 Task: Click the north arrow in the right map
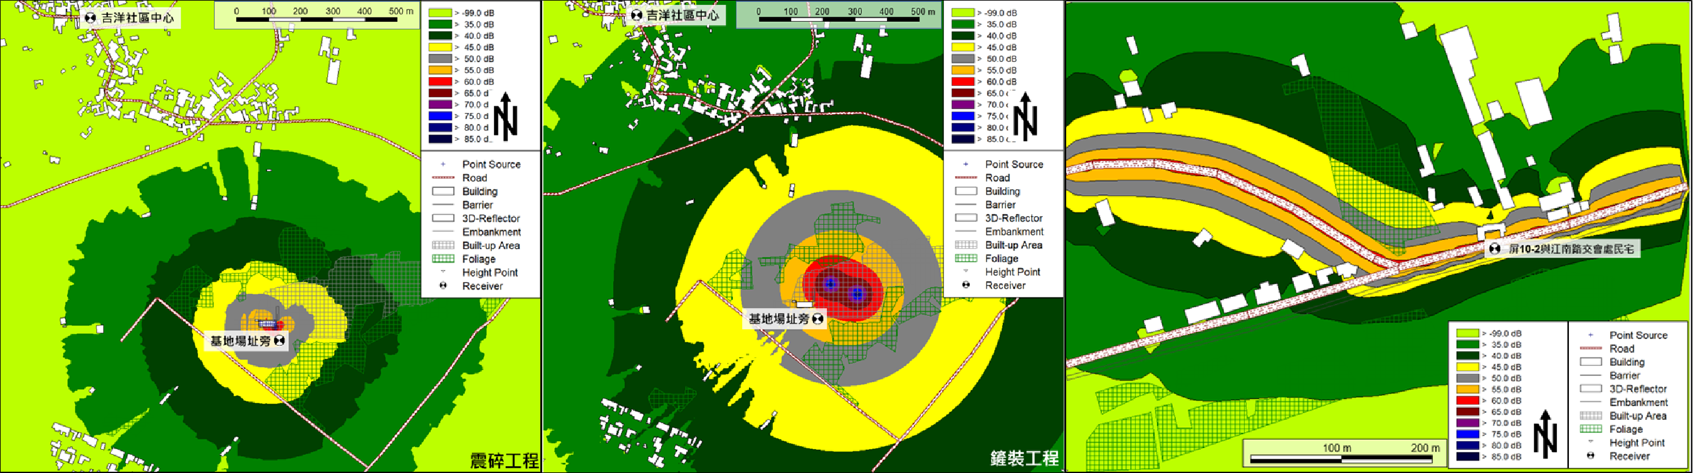tap(1544, 434)
